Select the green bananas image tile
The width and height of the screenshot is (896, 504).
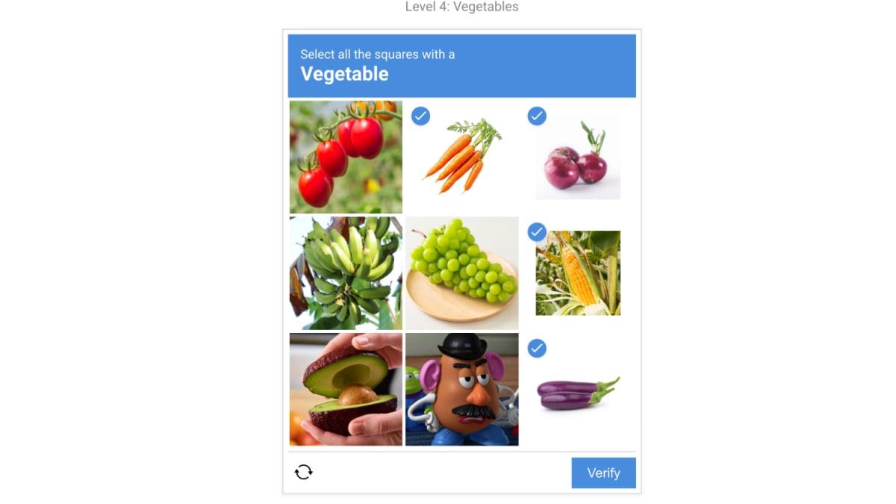click(x=346, y=273)
